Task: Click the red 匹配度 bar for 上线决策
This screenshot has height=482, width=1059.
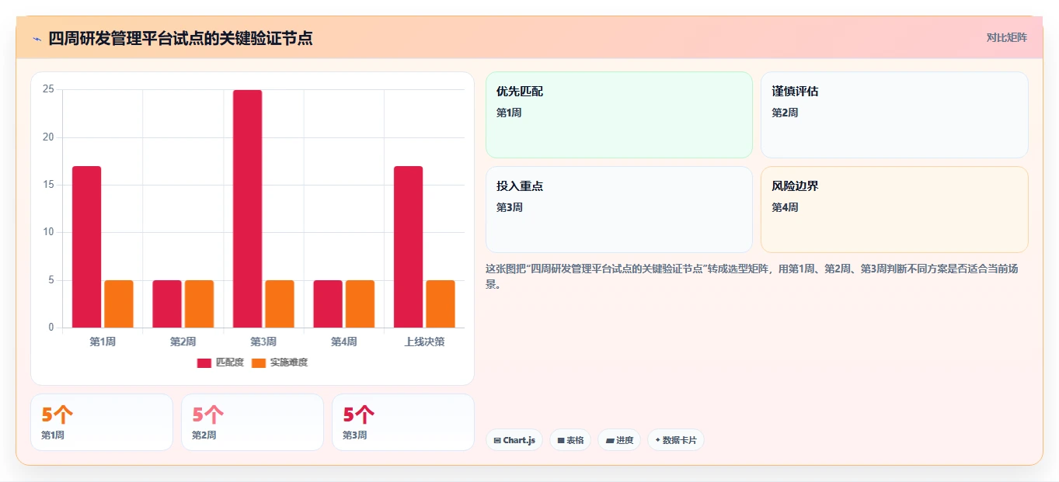Action: (409, 247)
